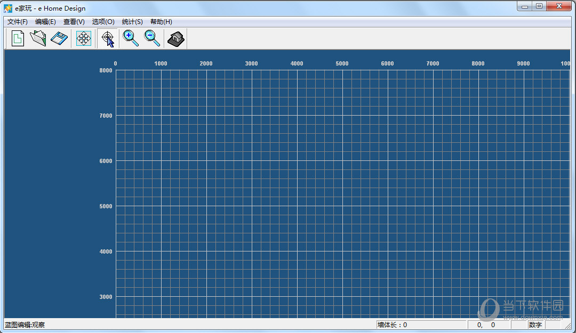The image size is (576, 333).
Task: Open the 帮助(H) menu
Action: pyautogui.click(x=161, y=22)
